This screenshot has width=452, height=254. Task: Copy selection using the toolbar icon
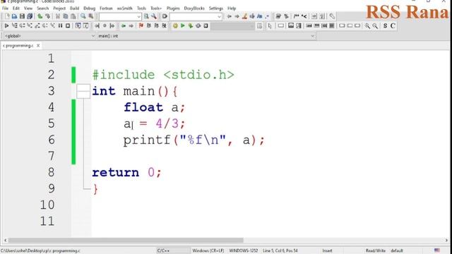[x=66, y=16]
